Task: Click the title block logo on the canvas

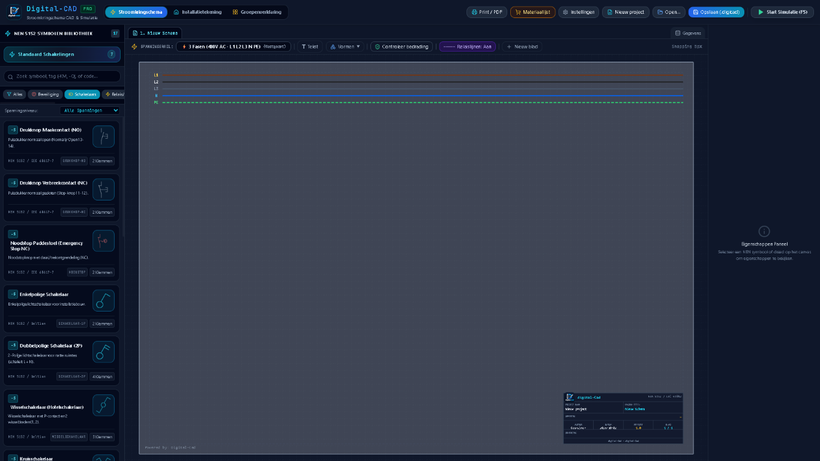Action: (x=570, y=397)
